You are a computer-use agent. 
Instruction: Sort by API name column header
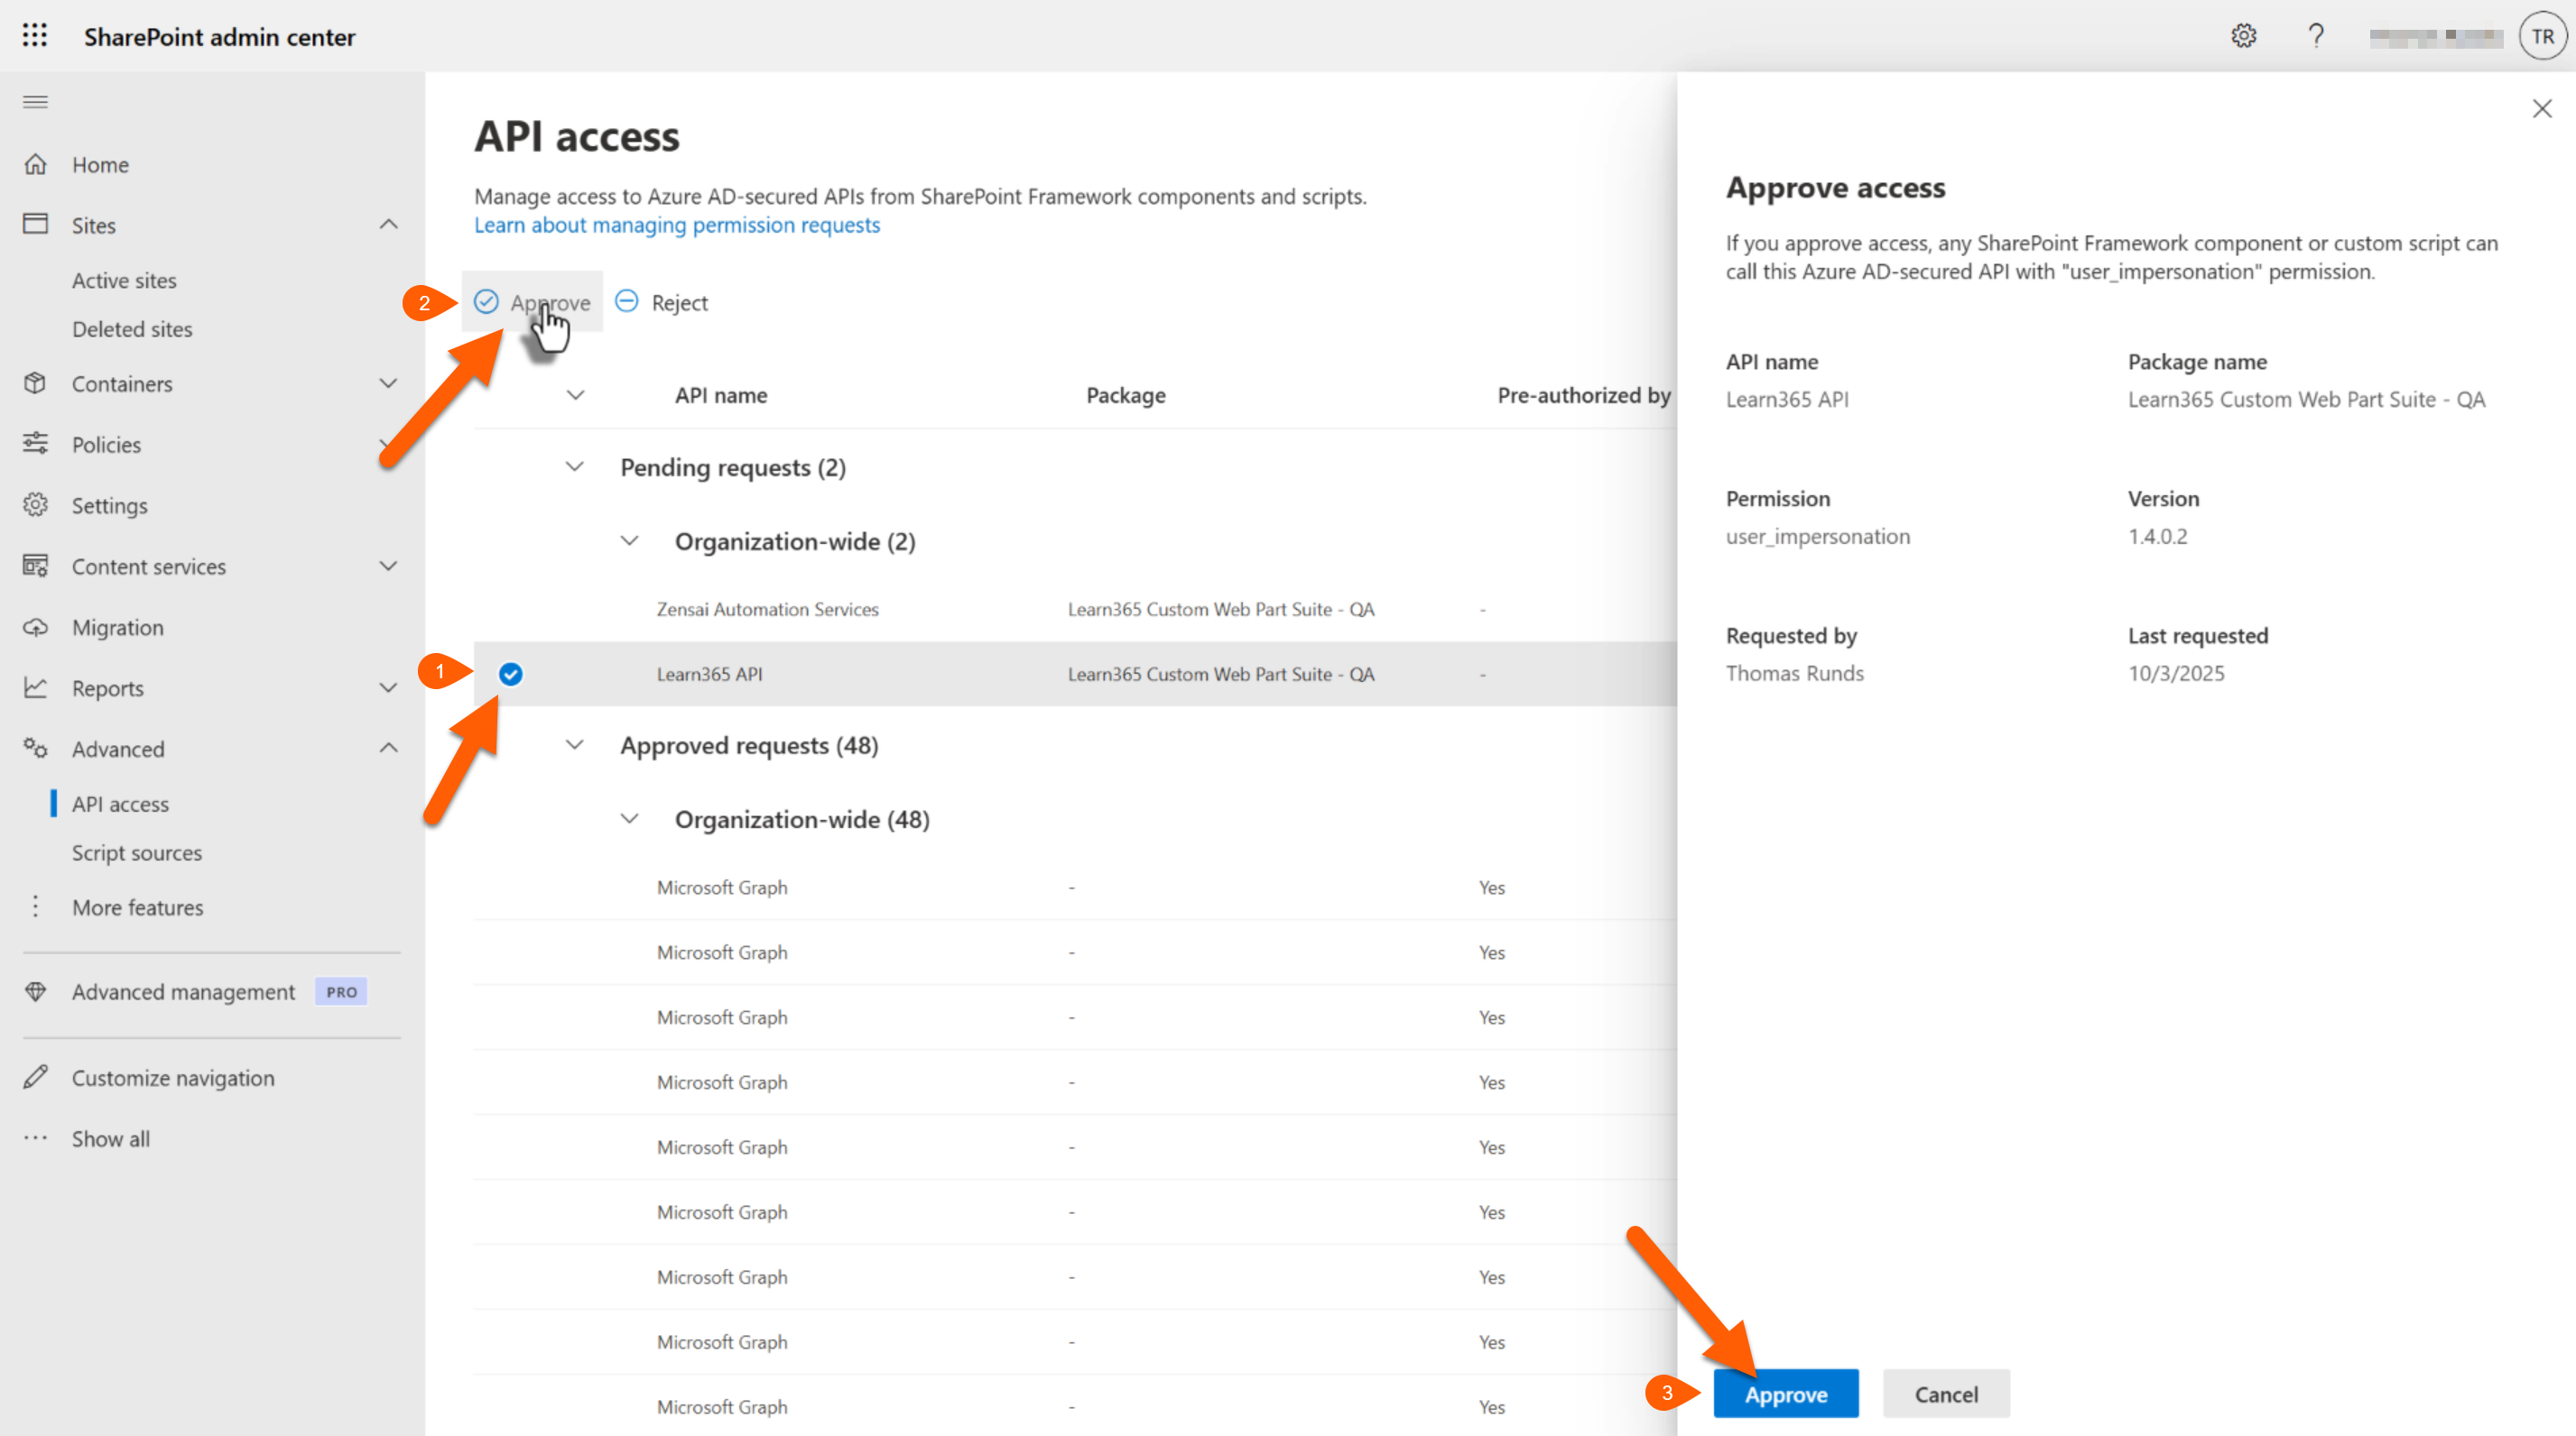[x=721, y=396]
